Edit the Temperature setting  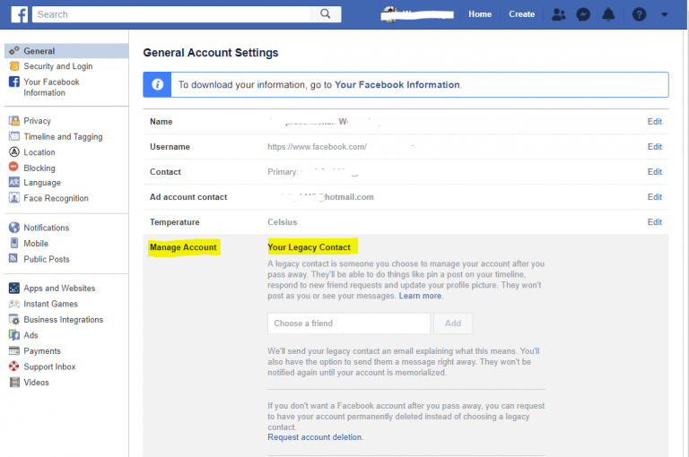click(654, 221)
